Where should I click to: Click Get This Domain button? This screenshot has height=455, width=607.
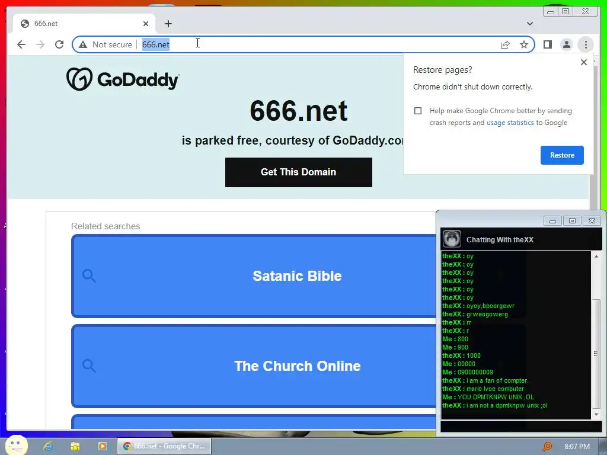point(299,172)
